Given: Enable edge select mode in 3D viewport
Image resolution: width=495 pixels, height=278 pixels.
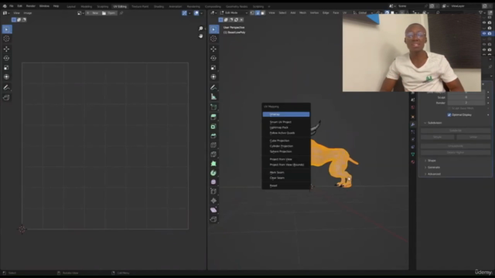Looking at the screenshot, I should tap(258, 13).
